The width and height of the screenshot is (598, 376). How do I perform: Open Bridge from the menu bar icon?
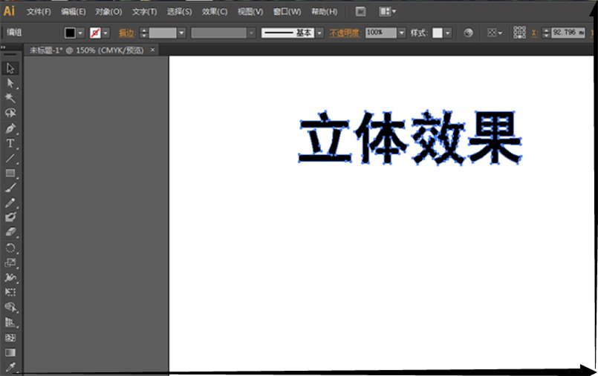pyautogui.click(x=360, y=12)
